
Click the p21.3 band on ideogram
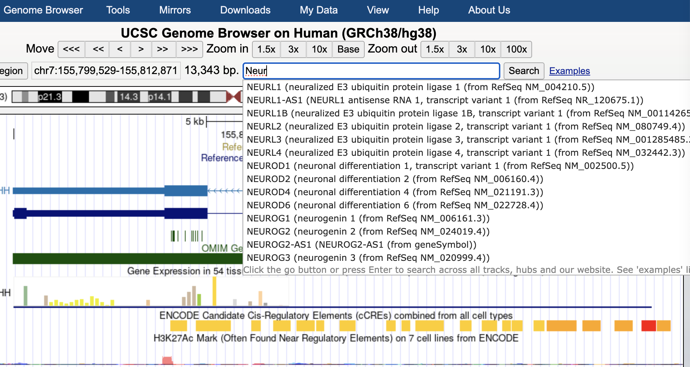[x=49, y=97]
